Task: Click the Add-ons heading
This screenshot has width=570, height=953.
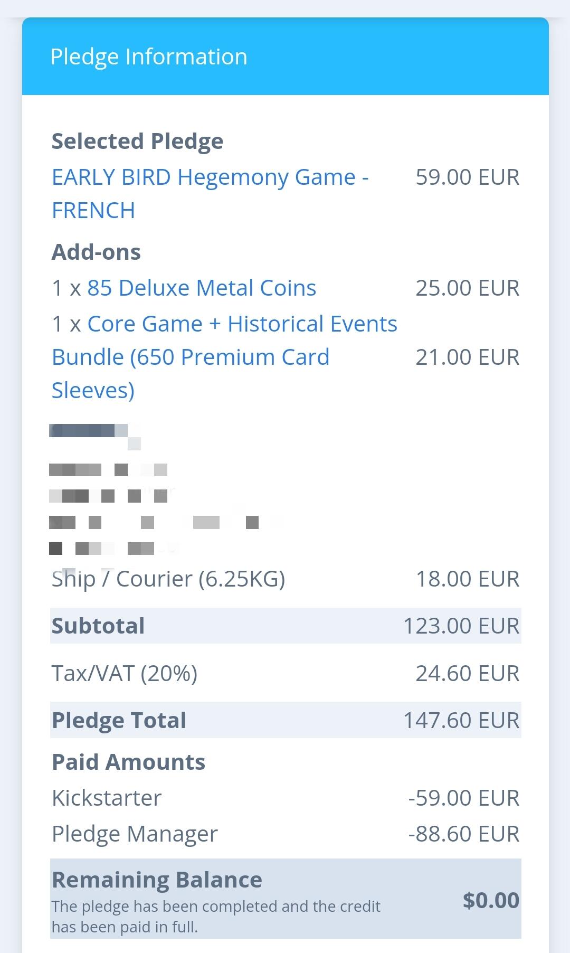Action: pos(96,252)
